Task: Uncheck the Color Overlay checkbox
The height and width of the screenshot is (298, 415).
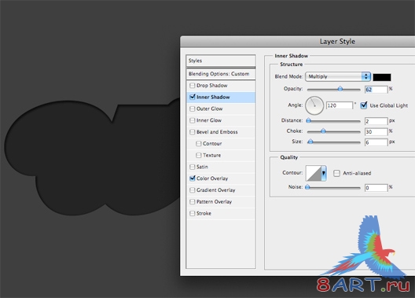Action: (x=193, y=178)
